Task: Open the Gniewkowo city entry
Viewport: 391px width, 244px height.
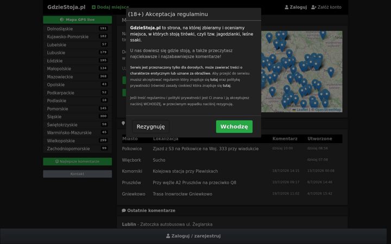Action: click(x=134, y=194)
